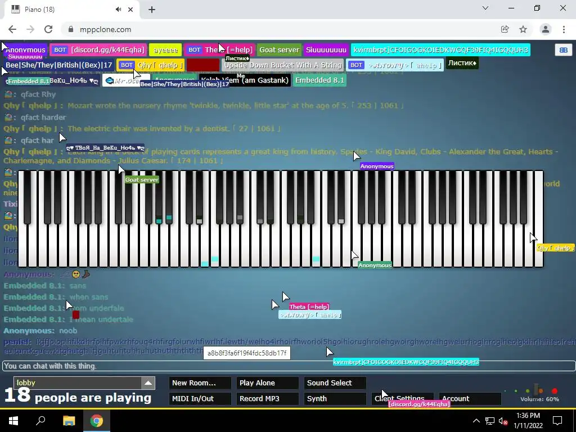Image resolution: width=576 pixels, height=432 pixels.
Task: Select the Piano (18) browser tab
Action: [x=70, y=10]
